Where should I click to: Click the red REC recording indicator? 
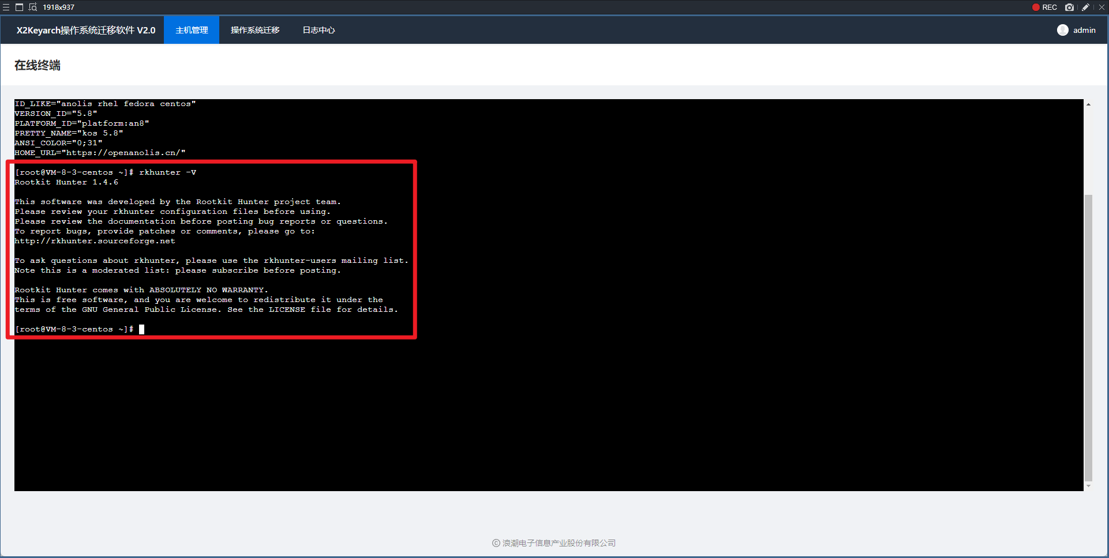point(1044,7)
